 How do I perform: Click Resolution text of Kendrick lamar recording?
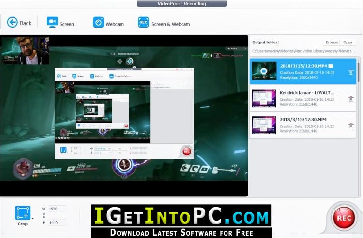click(299, 104)
